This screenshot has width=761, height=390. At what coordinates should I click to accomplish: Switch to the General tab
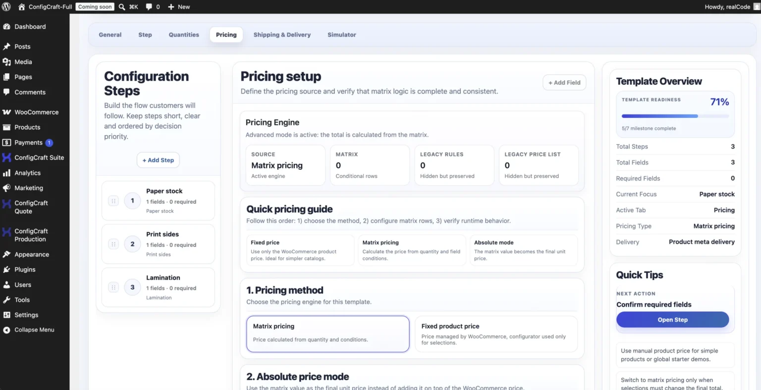tap(110, 35)
